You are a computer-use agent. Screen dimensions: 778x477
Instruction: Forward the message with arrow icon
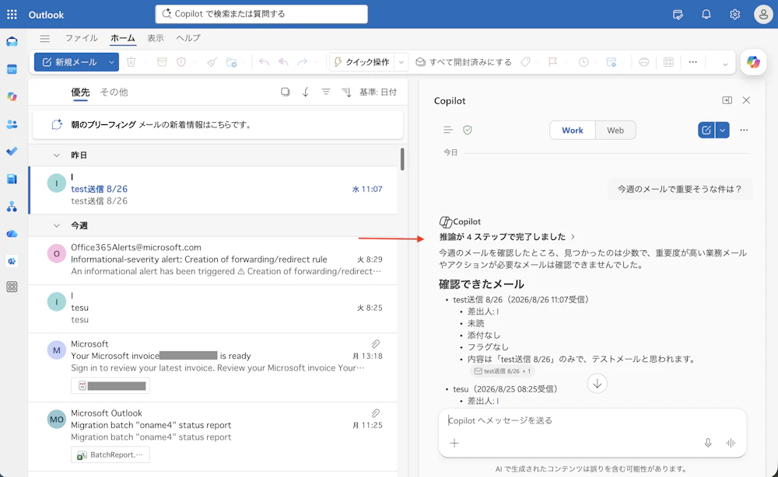[x=302, y=62]
